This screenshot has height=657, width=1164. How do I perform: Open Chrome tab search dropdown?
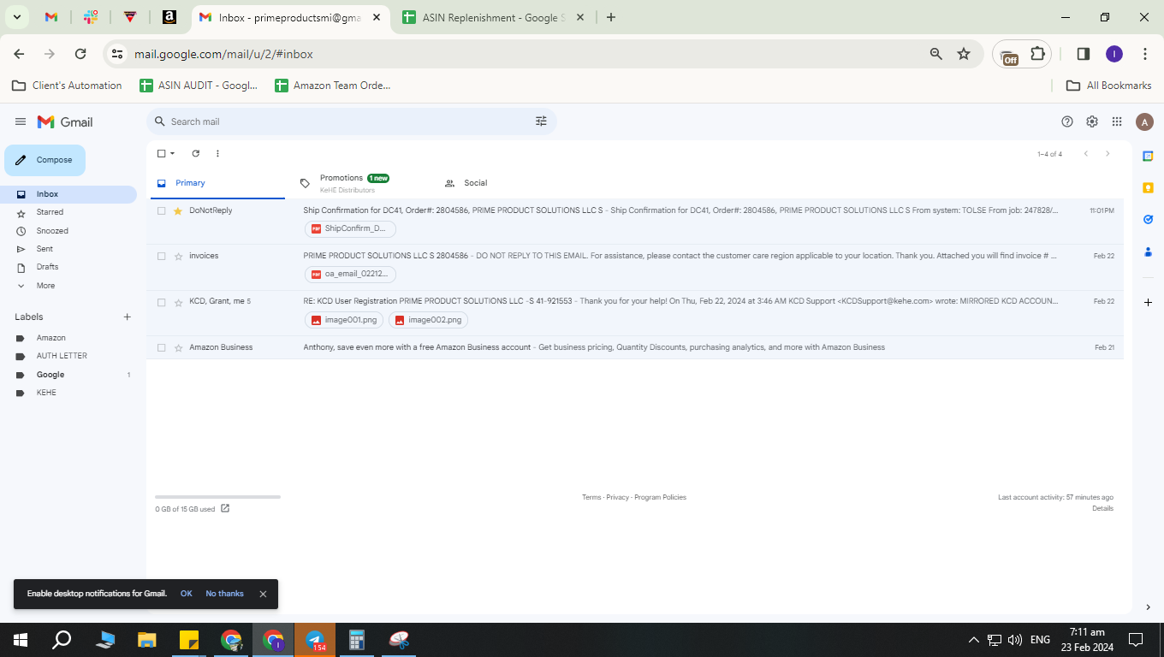point(16,17)
